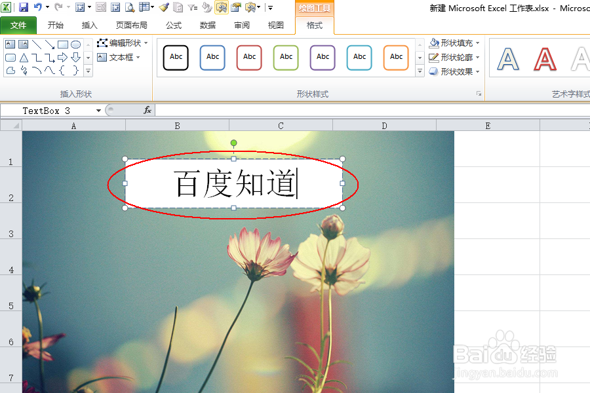Select the right brace shape
Image resolution: width=590 pixels, height=393 pixels.
75,70
